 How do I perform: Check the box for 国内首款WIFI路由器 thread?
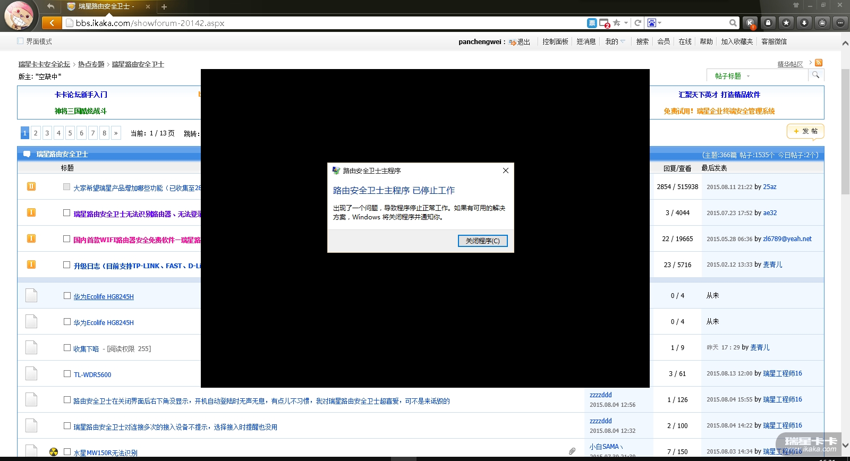[x=67, y=239]
